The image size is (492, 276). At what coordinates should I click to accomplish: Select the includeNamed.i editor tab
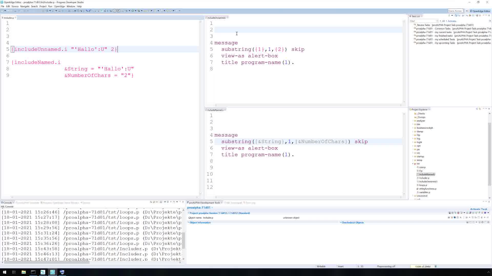click(215, 110)
